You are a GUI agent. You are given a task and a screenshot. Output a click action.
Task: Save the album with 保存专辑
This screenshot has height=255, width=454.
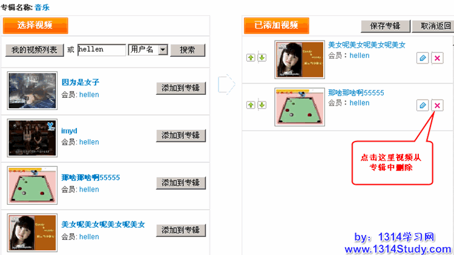tap(386, 26)
